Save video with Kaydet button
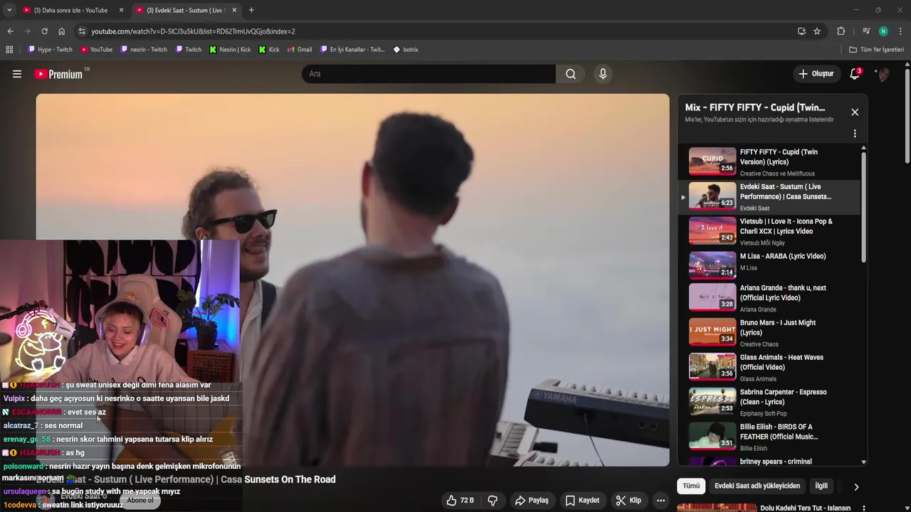The image size is (911, 512). 582,501
